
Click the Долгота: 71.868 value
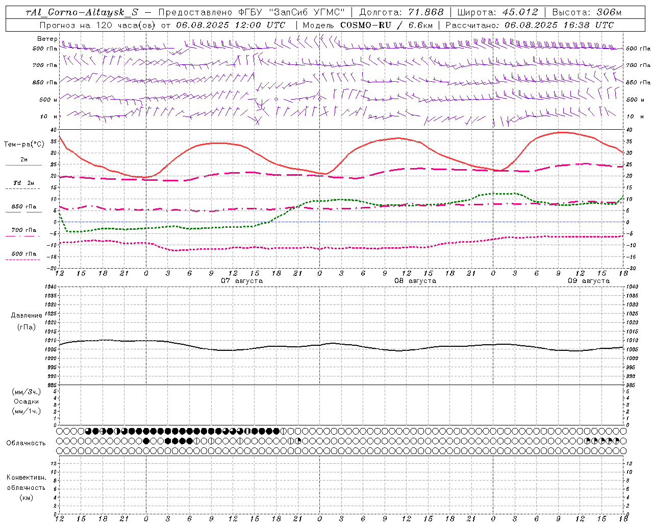tap(401, 12)
